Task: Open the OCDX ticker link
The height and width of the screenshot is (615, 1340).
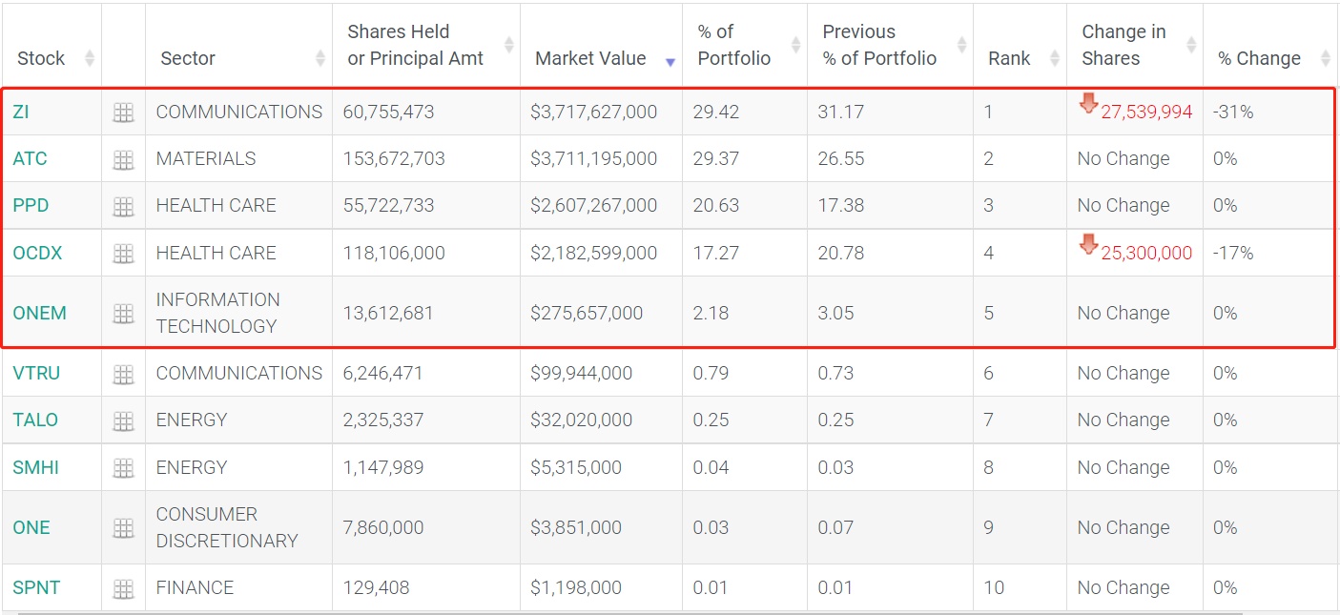Action: 37,253
